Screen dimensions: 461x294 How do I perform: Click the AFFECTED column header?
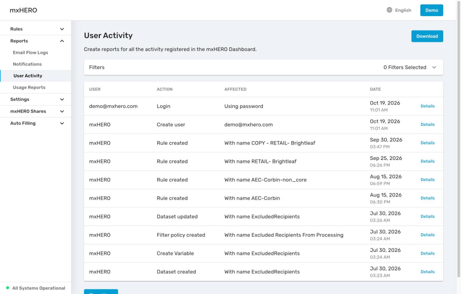pos(235,89)
